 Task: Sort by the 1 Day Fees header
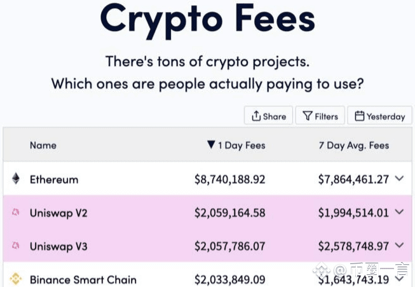(242, 146)
